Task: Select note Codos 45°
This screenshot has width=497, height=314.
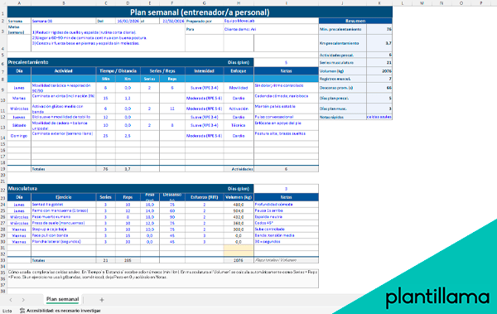Action: [x=286, y=223]
